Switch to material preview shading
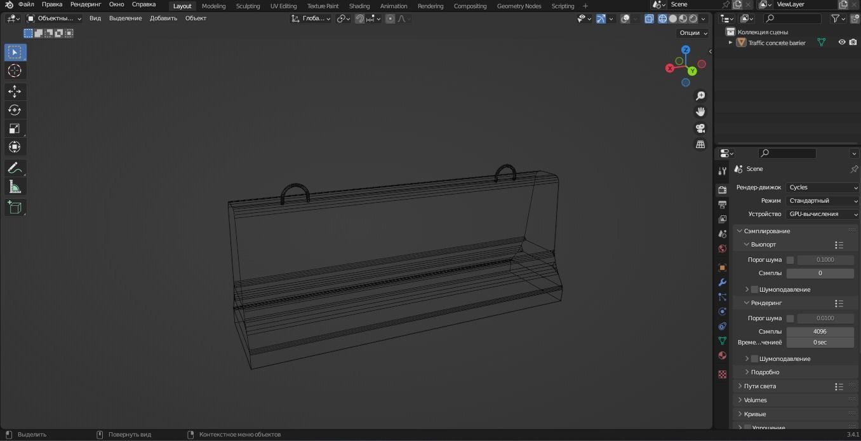This screenshot has height=441, width=861. click(683, 18)
